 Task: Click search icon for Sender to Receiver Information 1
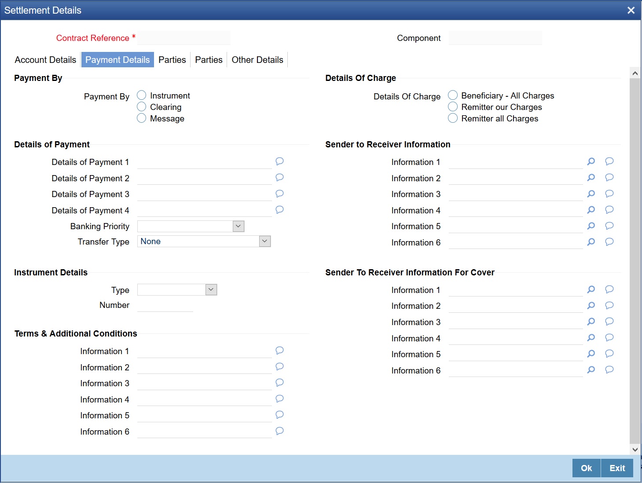click(591, 161)
